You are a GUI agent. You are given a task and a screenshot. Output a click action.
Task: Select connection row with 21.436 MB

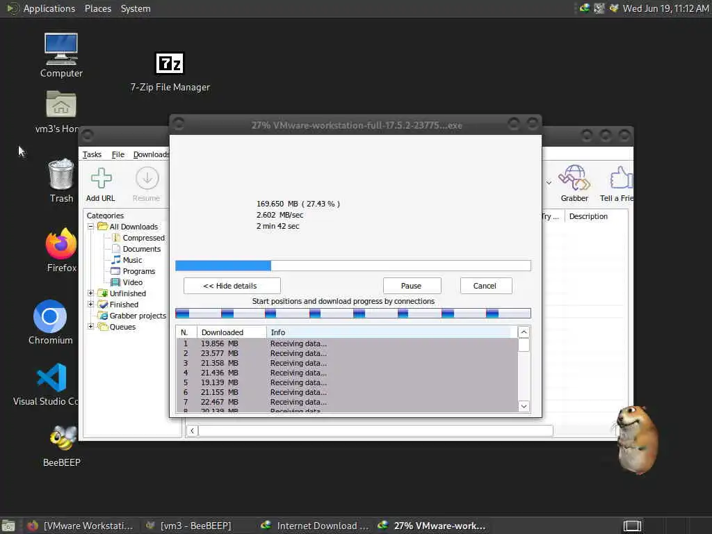347,373
